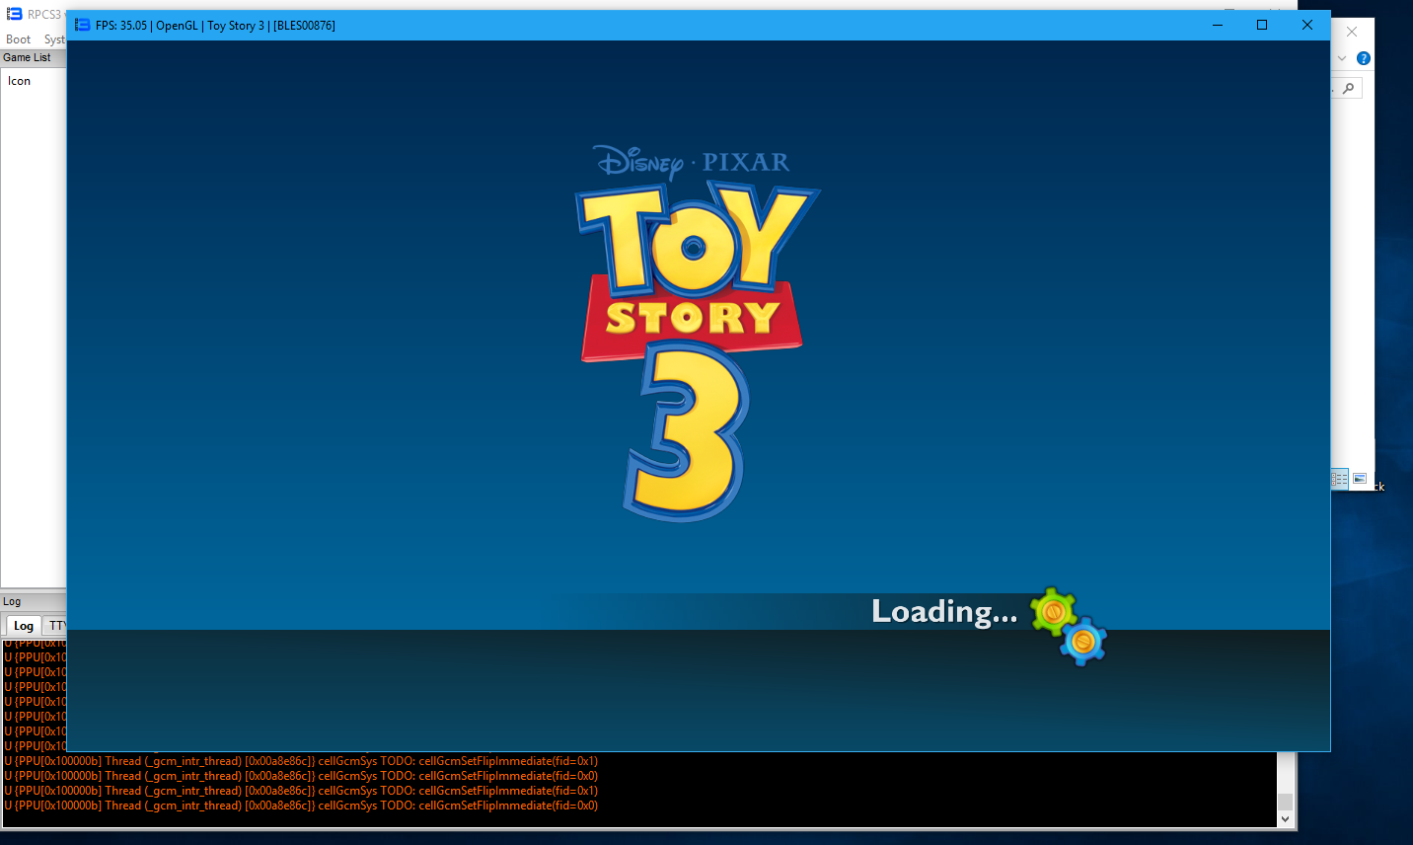Screen dimensions: 1413x845
Task: Select the Log tab
Action: (x=24, y=626)
